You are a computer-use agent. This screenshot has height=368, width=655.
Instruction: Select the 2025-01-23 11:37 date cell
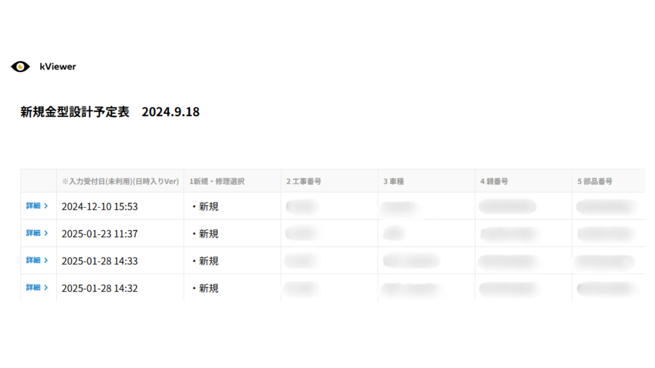100,234
